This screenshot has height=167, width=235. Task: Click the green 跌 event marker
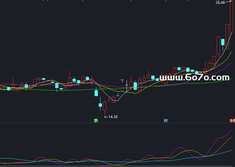click(x=96, y=120)
